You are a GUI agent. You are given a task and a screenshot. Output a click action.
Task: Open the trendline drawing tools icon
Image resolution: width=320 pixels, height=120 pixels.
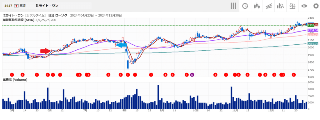tap(269, 6)
